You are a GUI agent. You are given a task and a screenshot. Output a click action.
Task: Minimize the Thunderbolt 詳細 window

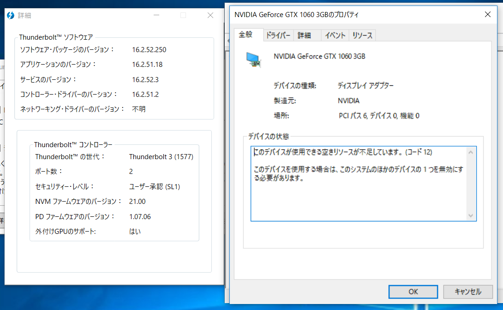tap(156, 15)
